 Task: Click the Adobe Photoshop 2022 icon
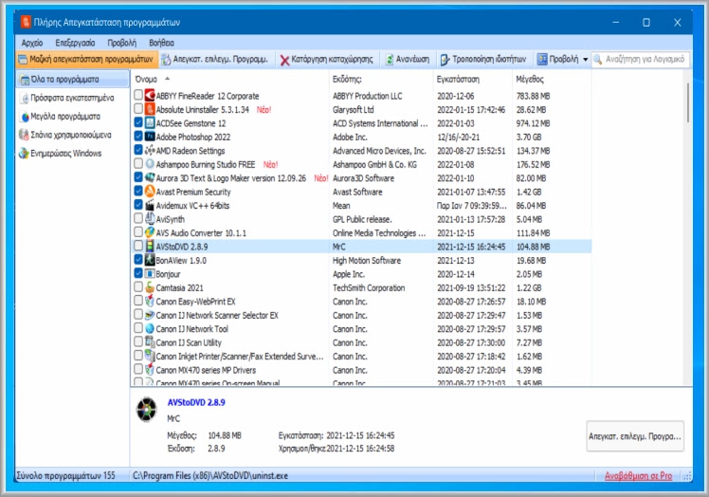click(150, 137)
